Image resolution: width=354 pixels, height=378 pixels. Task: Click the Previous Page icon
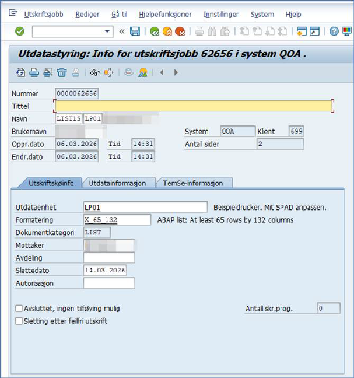pos(257,32)
